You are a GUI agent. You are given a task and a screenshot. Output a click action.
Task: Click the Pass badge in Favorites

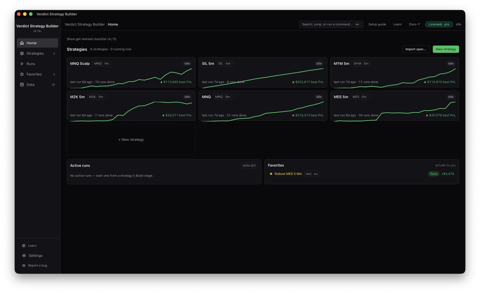tap(433, 174)
